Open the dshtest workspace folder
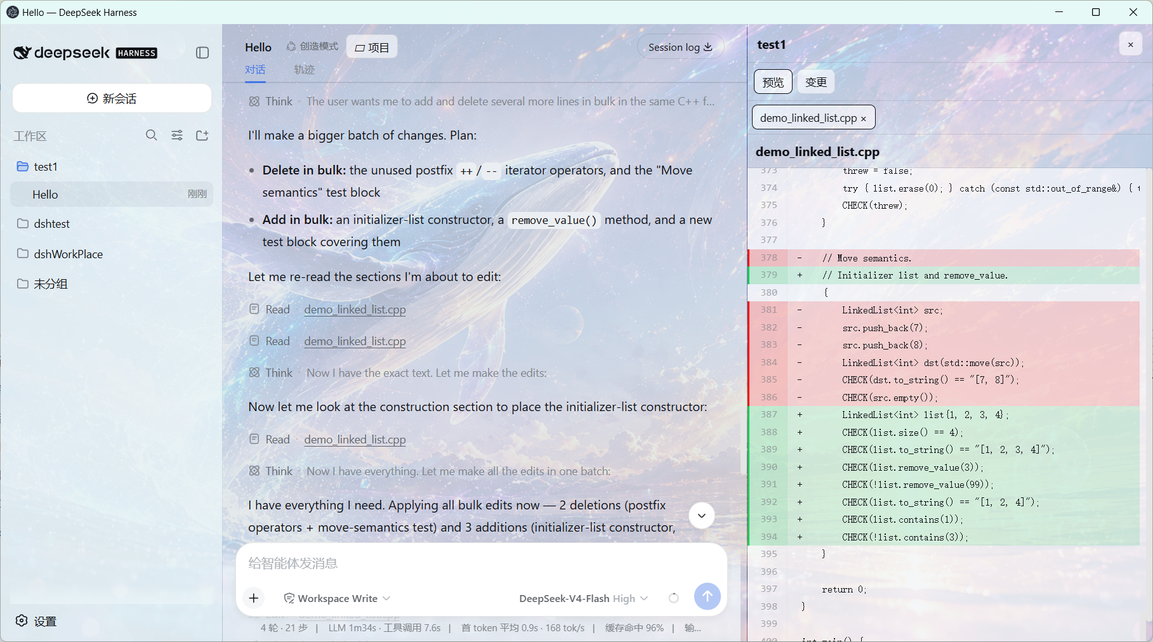 coord(112,223)
